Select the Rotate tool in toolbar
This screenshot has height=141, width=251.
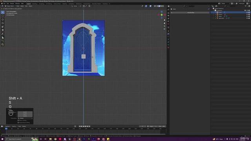pyautogui.click(x=3, y=23)
